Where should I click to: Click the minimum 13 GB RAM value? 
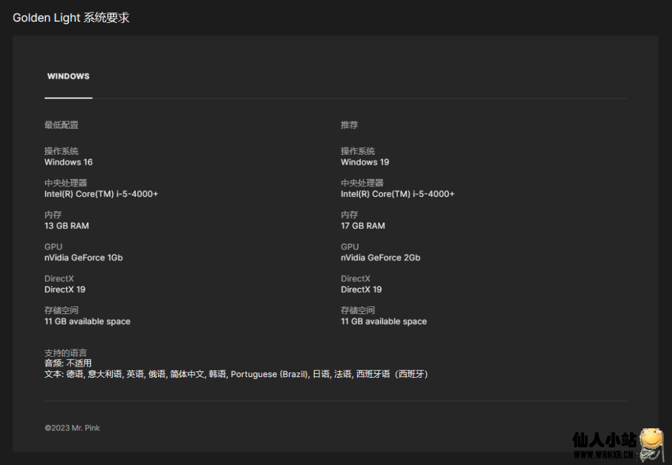click(66, 226)
